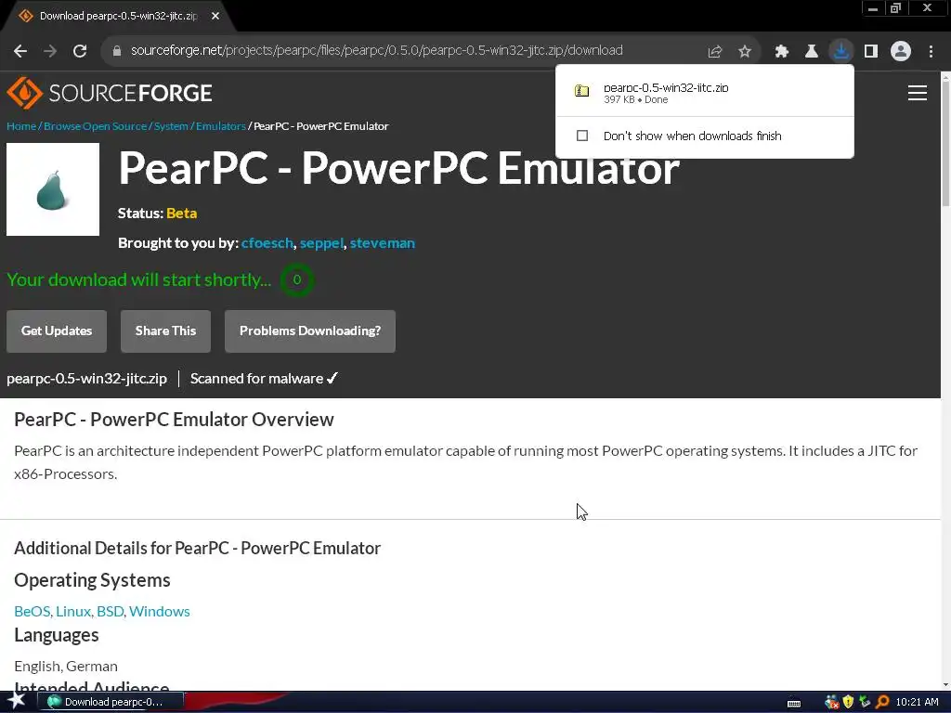Click the green arrow tray icon
951x713 pixels.
tap(865, 702)
